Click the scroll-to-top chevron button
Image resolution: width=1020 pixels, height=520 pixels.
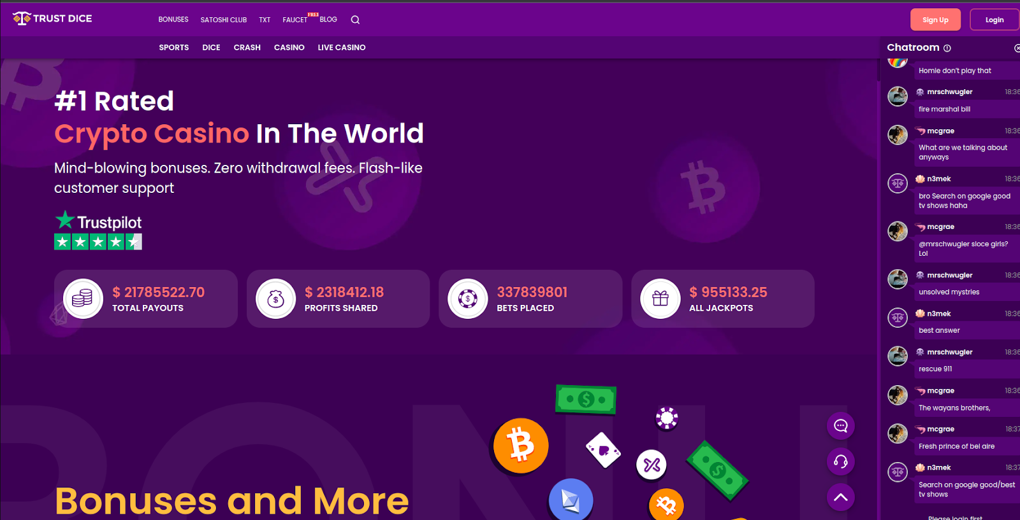840,497
